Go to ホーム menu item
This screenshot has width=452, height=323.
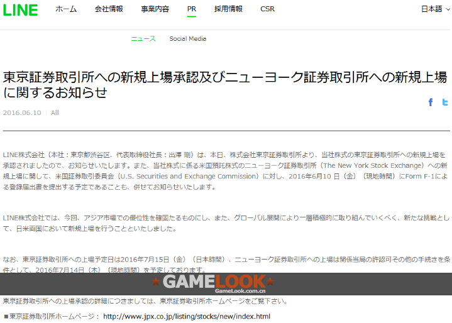tap(66, 9)
